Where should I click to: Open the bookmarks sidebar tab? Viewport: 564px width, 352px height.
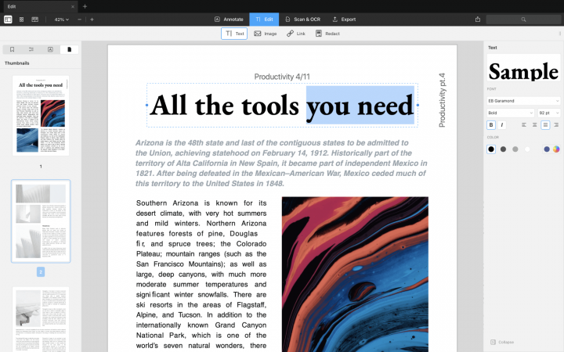click(x=12, y=49)
